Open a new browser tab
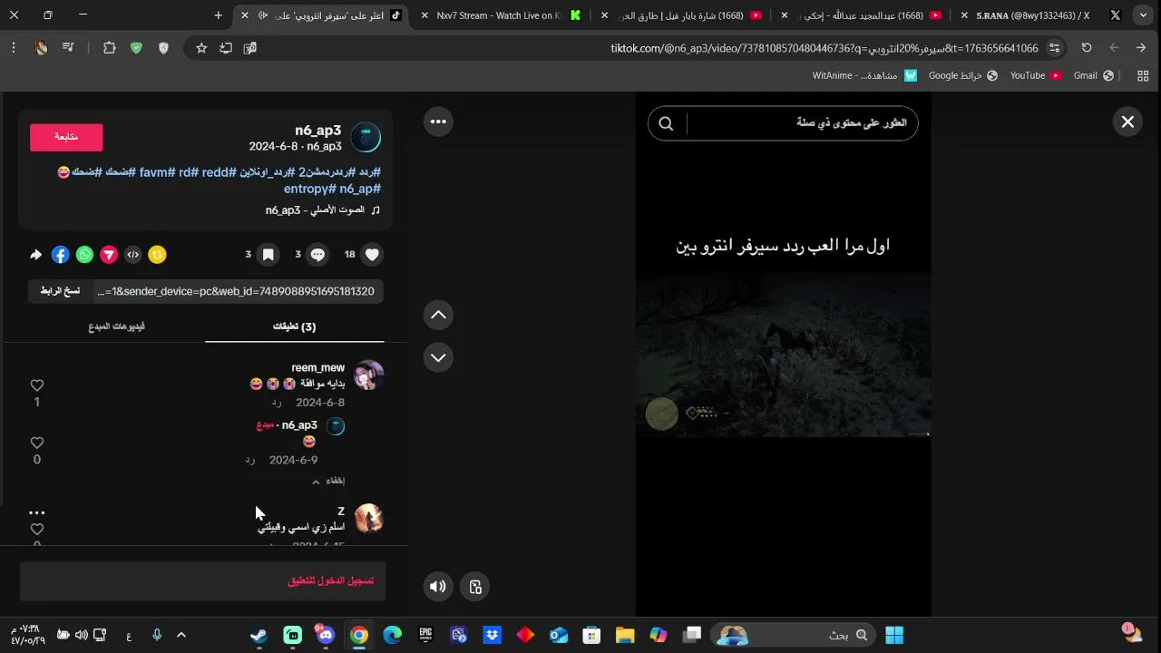Image resolution: width=1161 pixels, height=653 pixels. tap(218, 15)
